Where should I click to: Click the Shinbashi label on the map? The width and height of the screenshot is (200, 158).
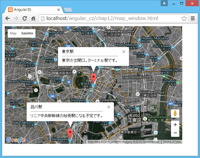pyautogui.click(x=78, y=100)
